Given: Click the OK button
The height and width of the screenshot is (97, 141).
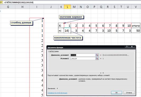Looking at the screenshot, I should [116, 93].
